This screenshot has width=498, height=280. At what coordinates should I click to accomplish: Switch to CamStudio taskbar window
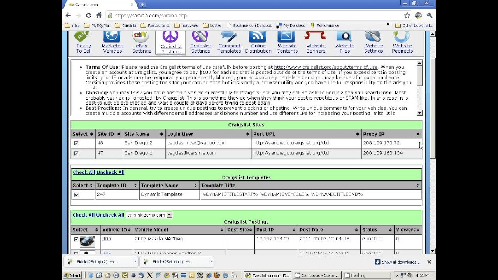pos(317,275)
